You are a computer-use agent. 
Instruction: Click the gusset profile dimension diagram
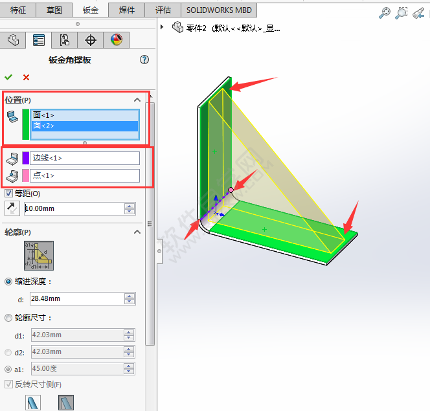click(x=39, y=256)
